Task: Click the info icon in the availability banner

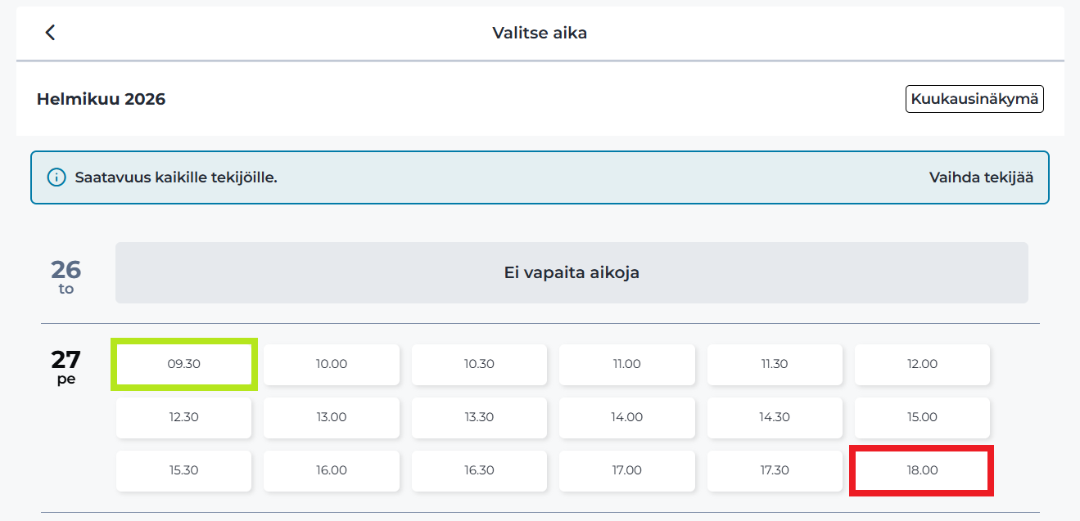Action: click(x=55, y=177)
